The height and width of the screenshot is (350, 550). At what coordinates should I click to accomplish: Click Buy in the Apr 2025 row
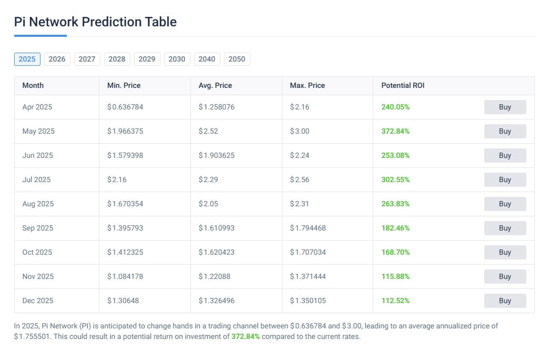tap(505, 107)
